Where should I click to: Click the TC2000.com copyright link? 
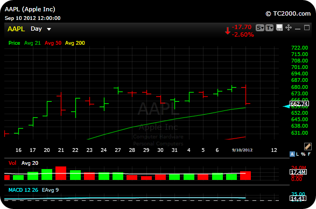[288, 13]
